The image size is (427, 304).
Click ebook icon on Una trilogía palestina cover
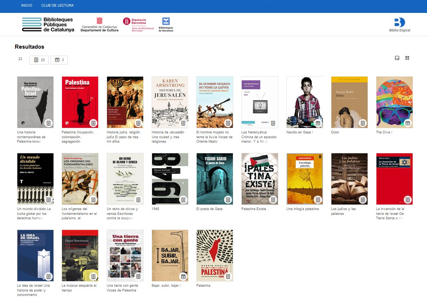tap(318, 200)
